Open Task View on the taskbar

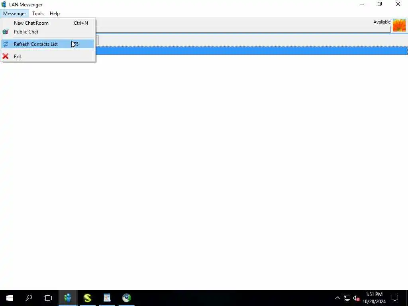(x=48, y=298)
